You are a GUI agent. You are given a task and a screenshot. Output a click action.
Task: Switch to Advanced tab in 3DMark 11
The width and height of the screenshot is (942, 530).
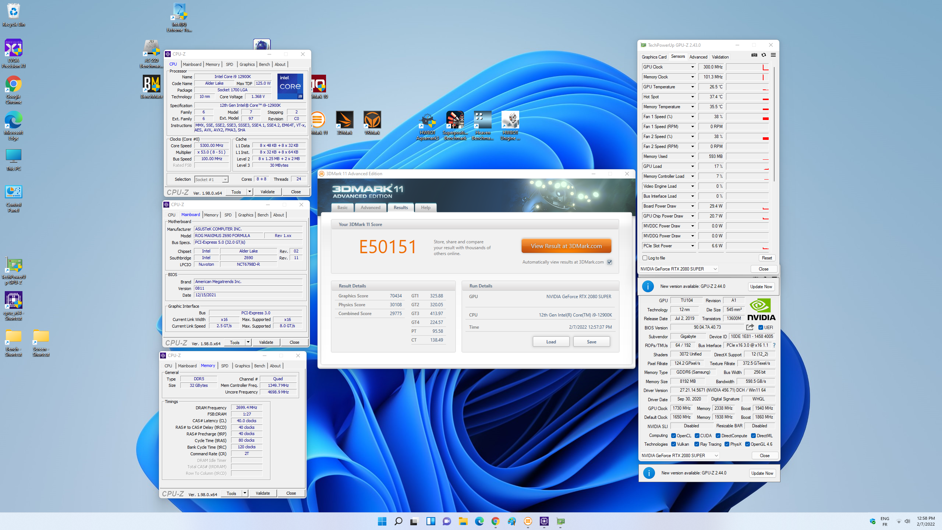point(370,208)
